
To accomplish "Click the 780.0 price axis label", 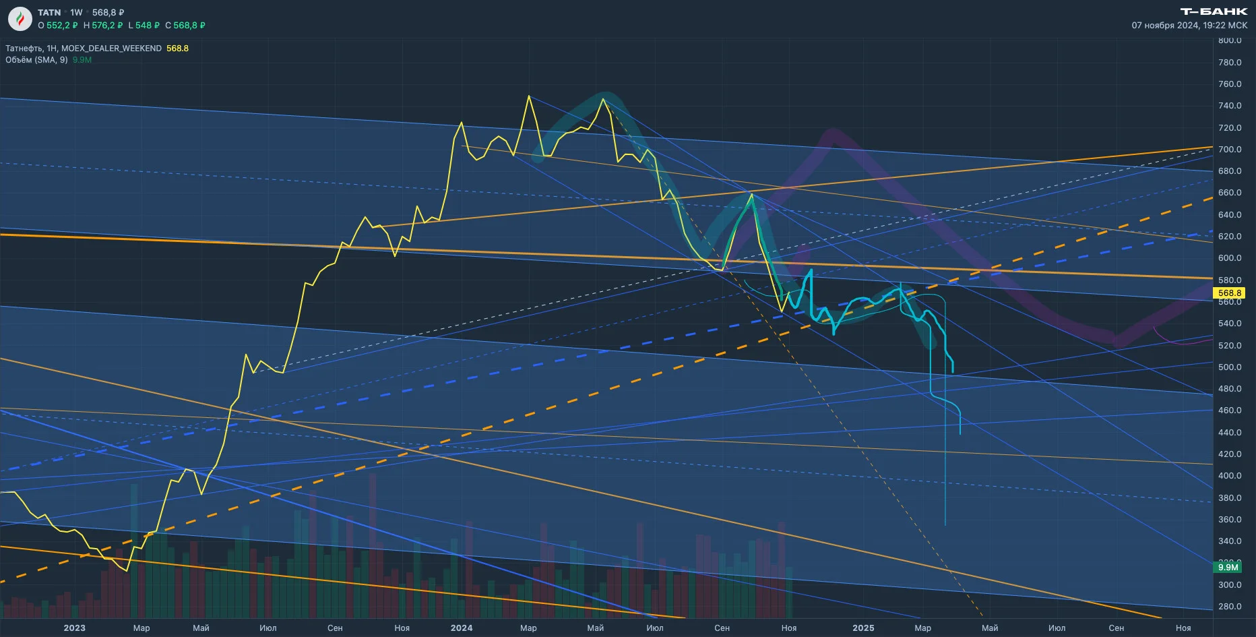I will [1230, 63].
